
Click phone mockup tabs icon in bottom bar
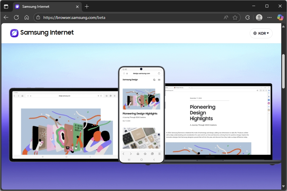coord(152,154)
